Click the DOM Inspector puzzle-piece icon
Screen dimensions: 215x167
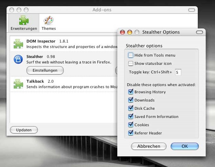[x=18, y=44]
